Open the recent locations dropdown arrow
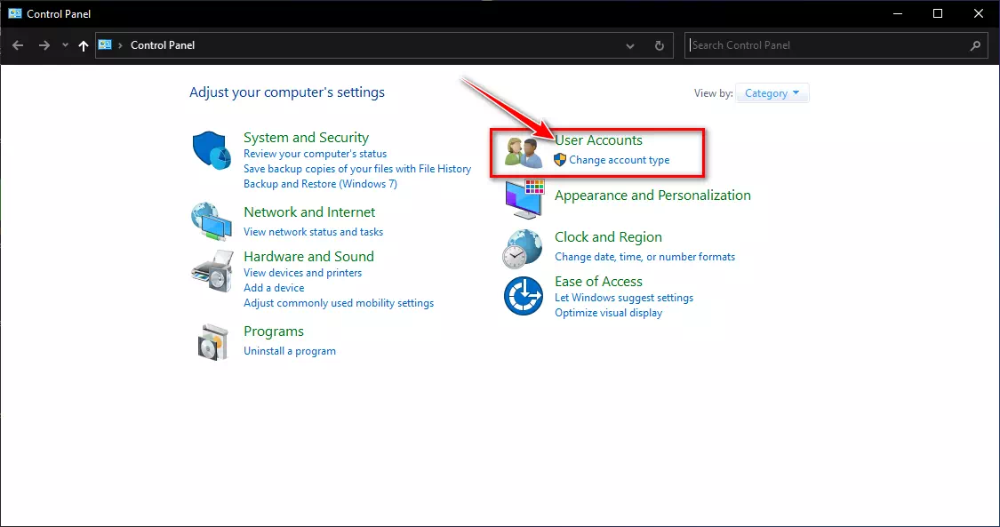Screen dimensions: 1000x527 (x=65, y=45)
